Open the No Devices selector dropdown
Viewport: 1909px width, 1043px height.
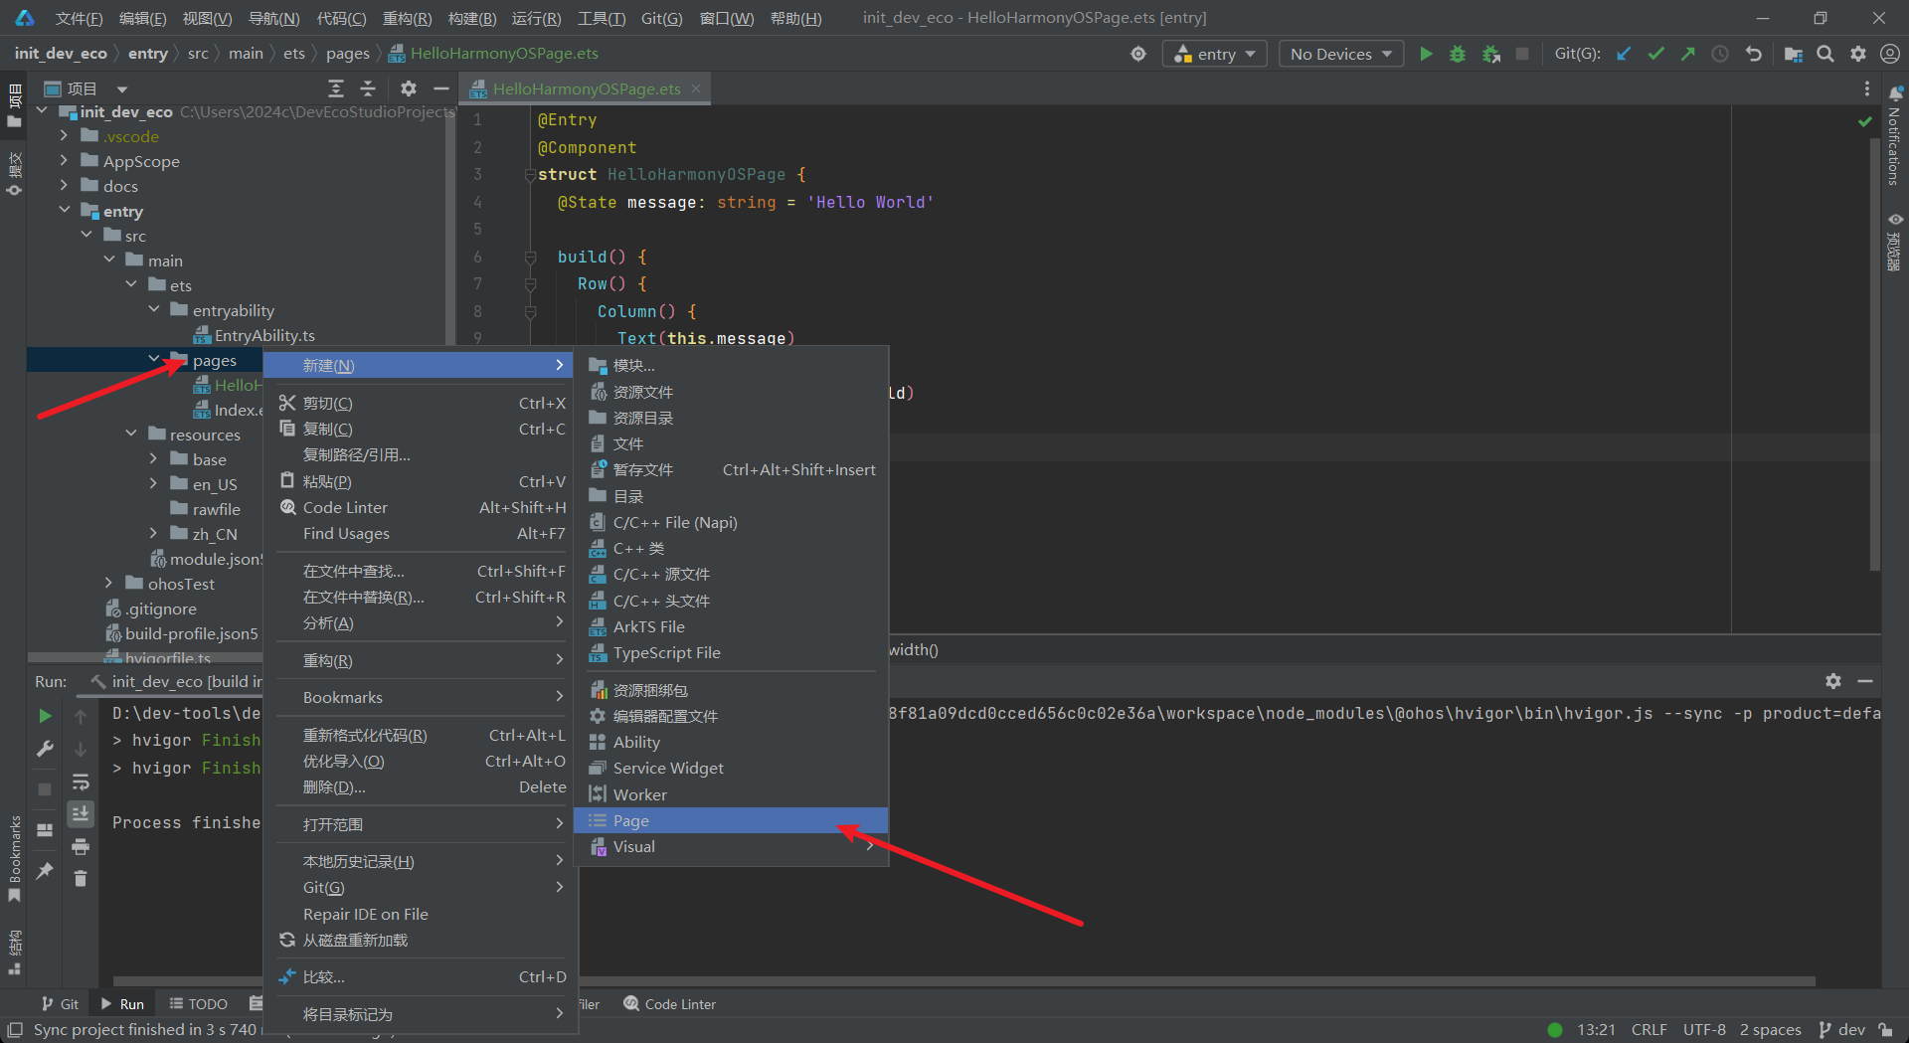(1340, 54)
